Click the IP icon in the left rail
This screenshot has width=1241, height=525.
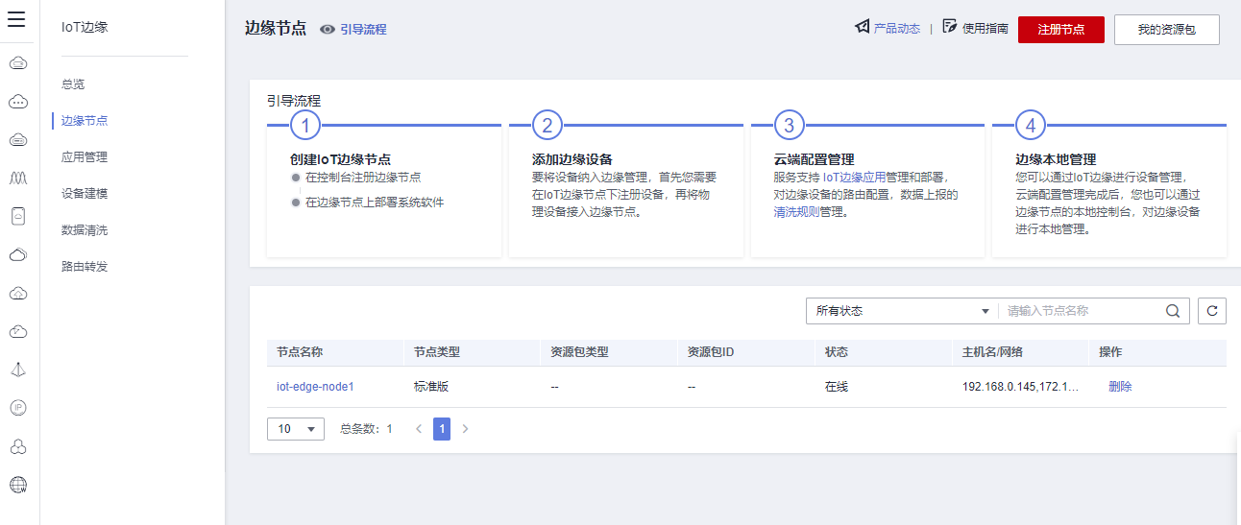point(17,408)
